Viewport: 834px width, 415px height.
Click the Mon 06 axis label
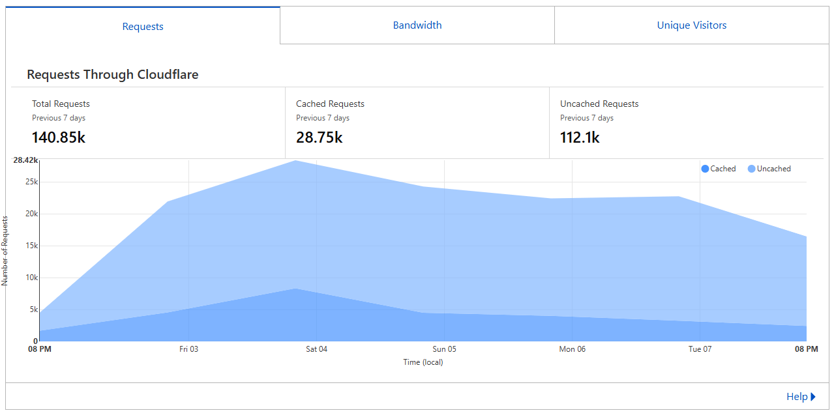point(572,349)
